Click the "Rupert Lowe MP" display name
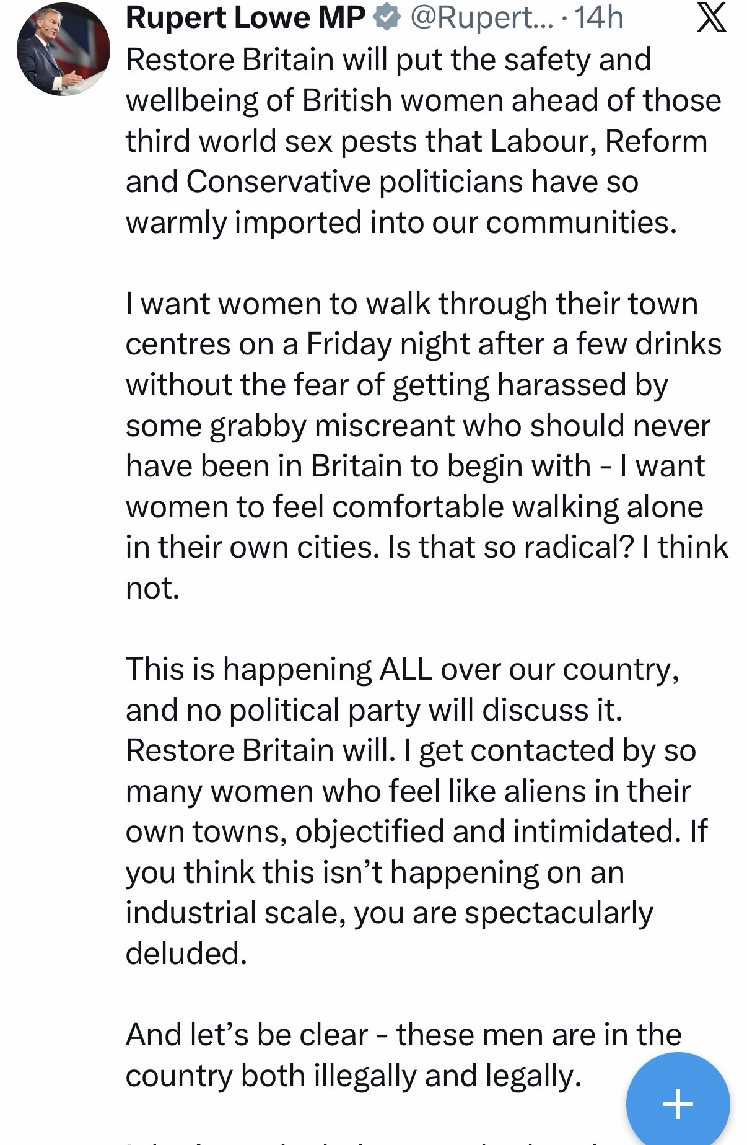This screenshot has height=1145, width=747. coord(245,18)
